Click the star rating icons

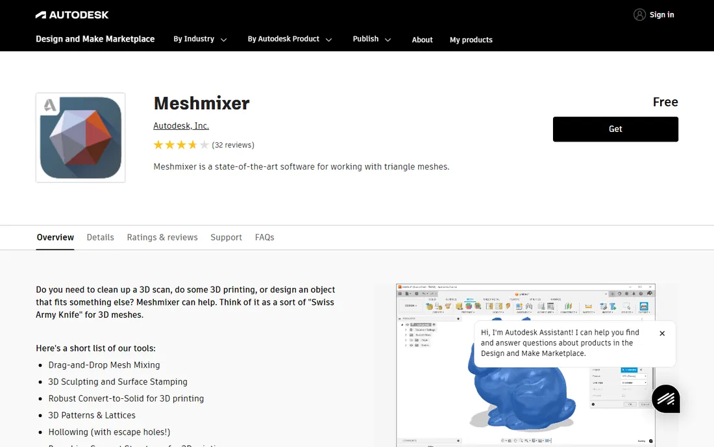[181, 145]
